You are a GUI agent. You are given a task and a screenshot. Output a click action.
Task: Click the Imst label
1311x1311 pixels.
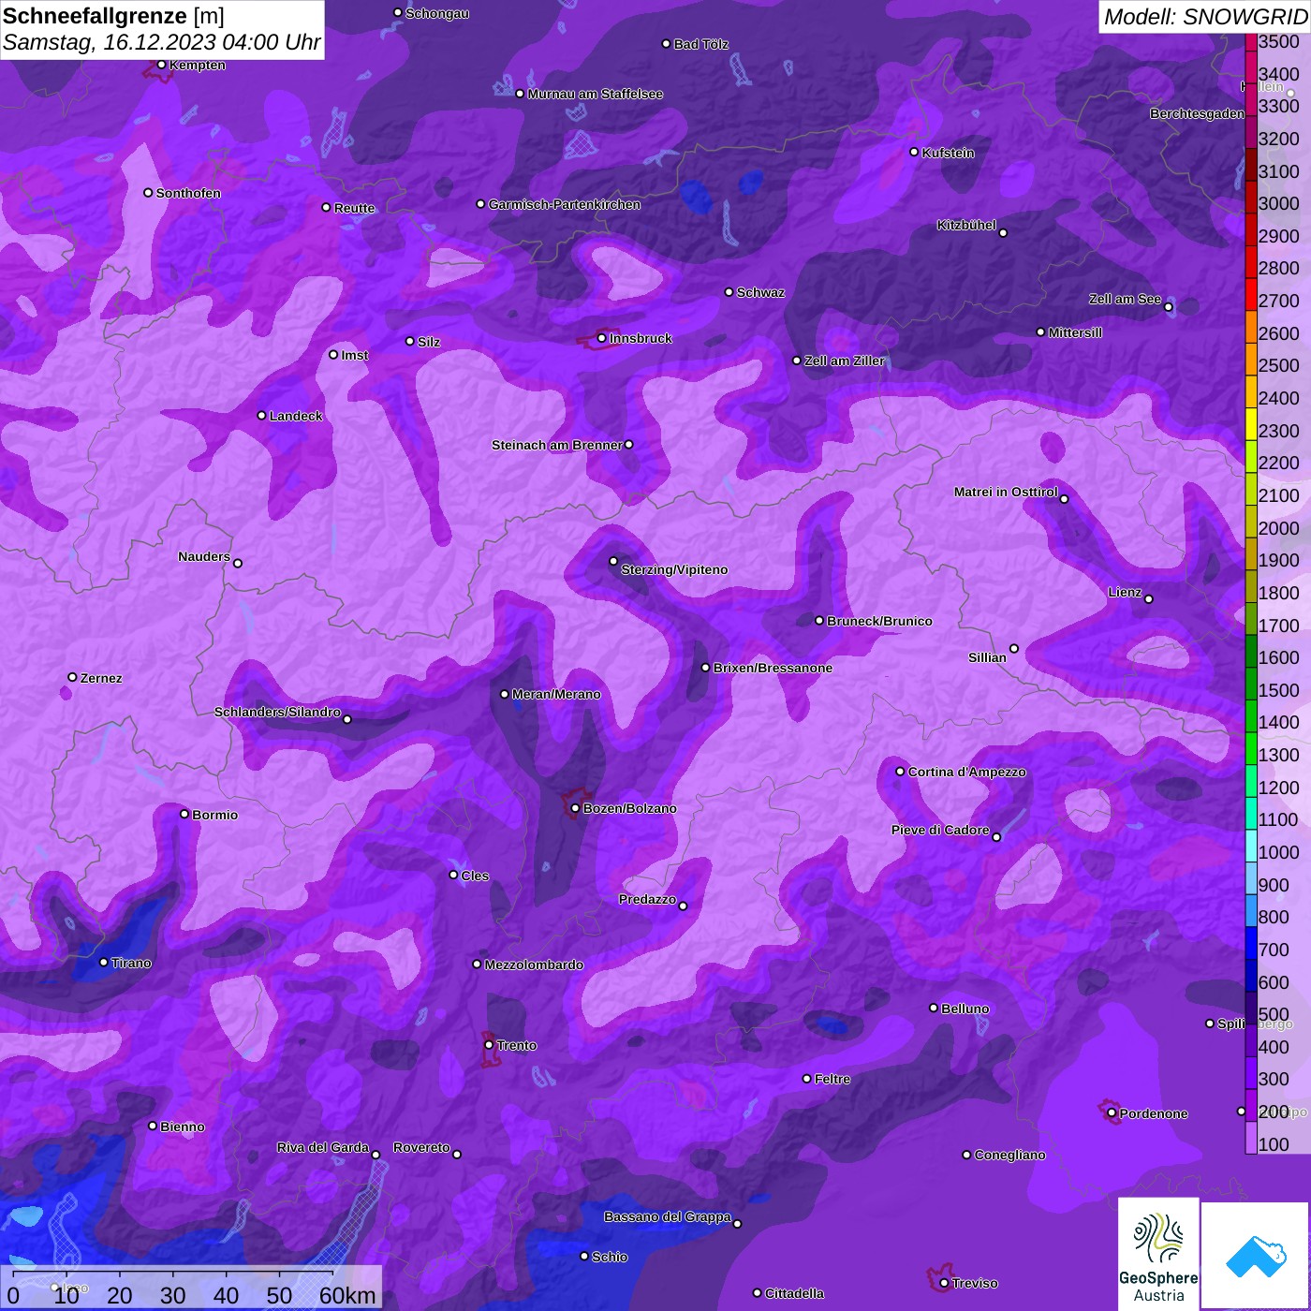[355, 355]
